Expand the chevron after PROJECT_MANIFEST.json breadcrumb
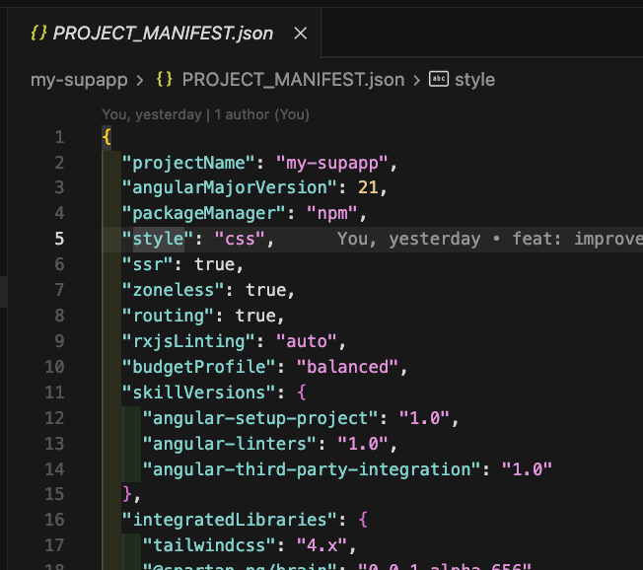The height and width of the screenshot is (570, 643). pos(416,80)
